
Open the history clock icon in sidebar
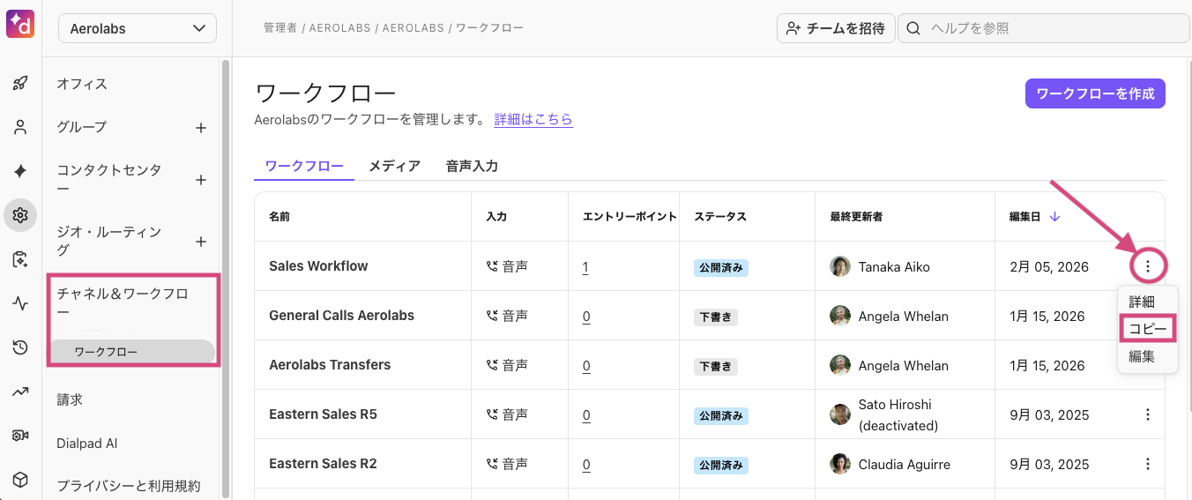click(20, 347)
